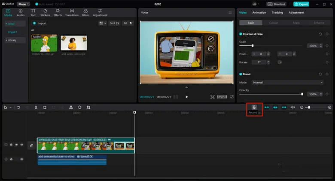Select the Mask sub-tab
The width and height of the screenshot is (335, 181).
click(x=296, y=23)
